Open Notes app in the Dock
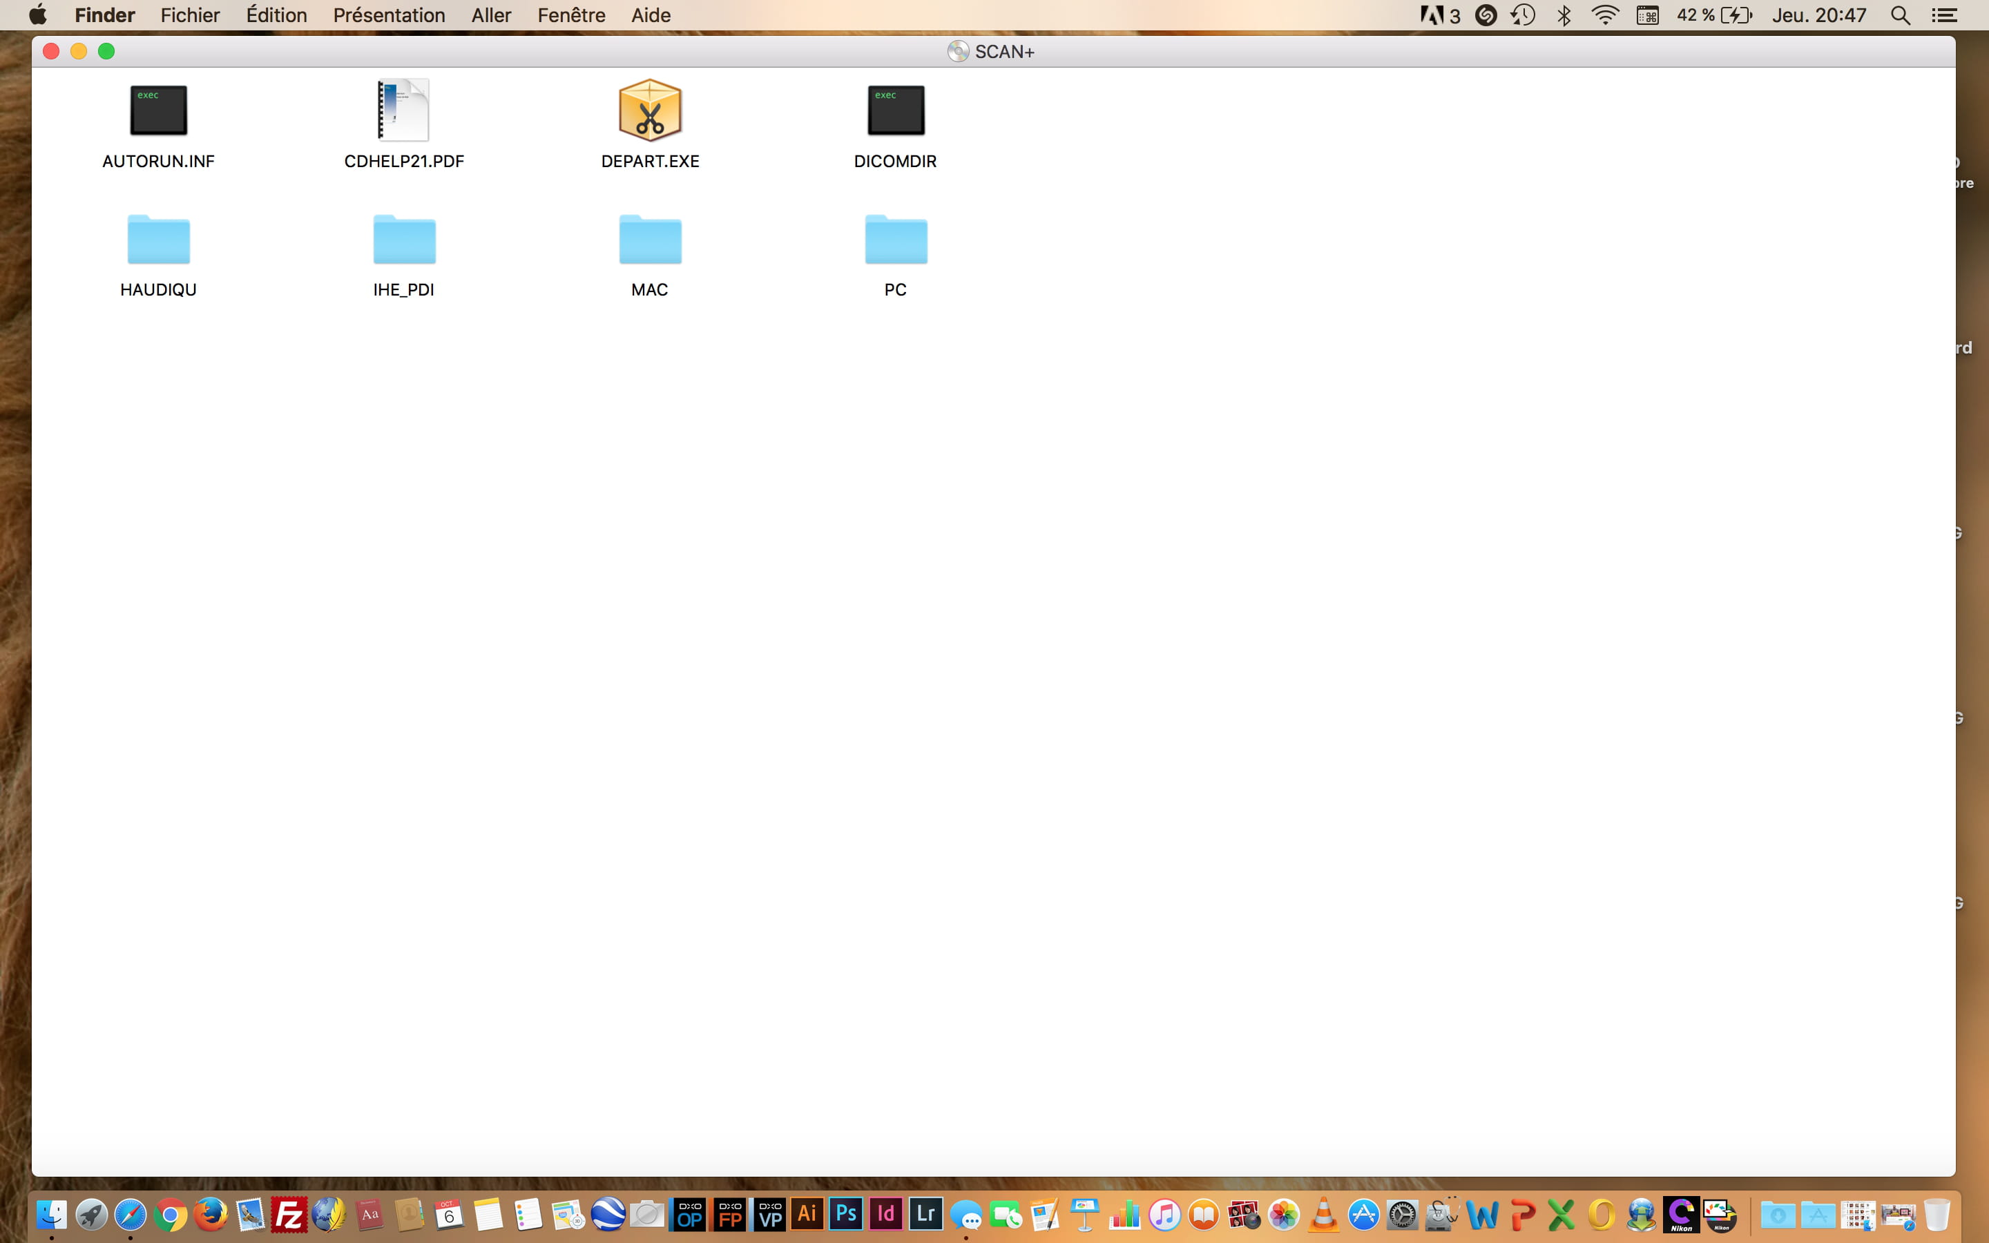This screenshot has width=1989, height=1243. point(488,1214)
